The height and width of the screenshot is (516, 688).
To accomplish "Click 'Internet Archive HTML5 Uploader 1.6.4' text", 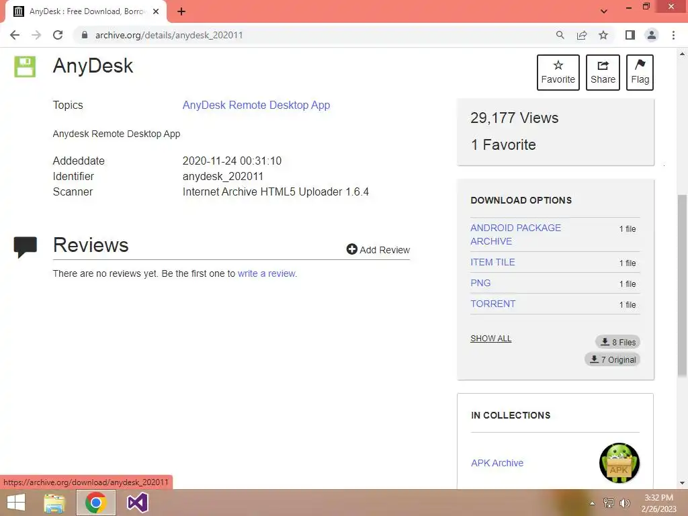I will pos(275,191).
